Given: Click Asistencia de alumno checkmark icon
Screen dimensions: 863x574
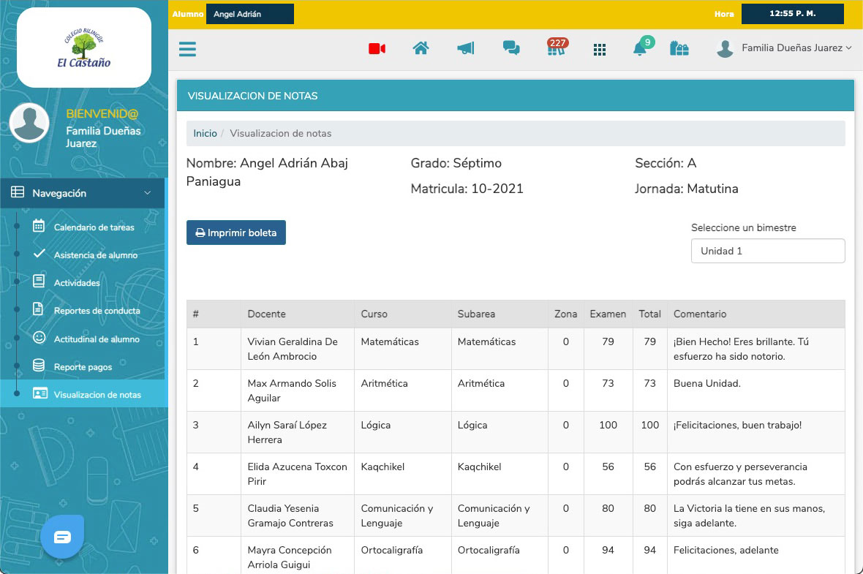Looking at the screenshot, I should (x=39, y=254).
